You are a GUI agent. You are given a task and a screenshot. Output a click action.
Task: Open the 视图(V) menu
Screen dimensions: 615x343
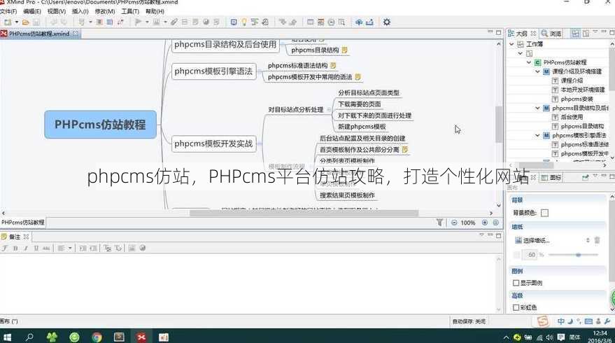[x=57, y=11]
